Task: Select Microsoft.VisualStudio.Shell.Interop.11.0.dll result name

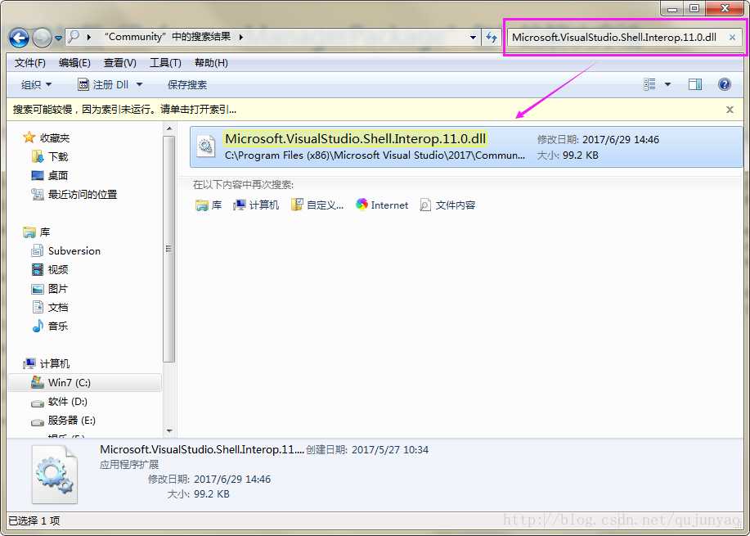Action: tap(356, 139)
